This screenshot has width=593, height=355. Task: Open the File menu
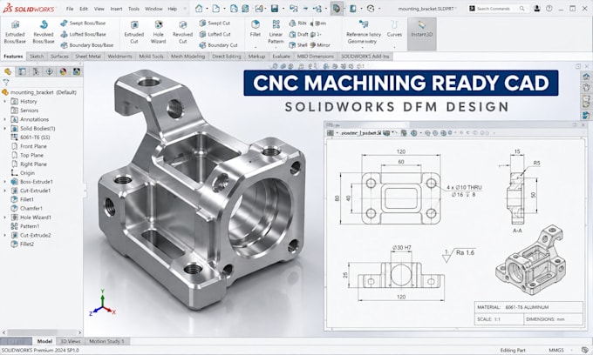(x=70, y=9)
